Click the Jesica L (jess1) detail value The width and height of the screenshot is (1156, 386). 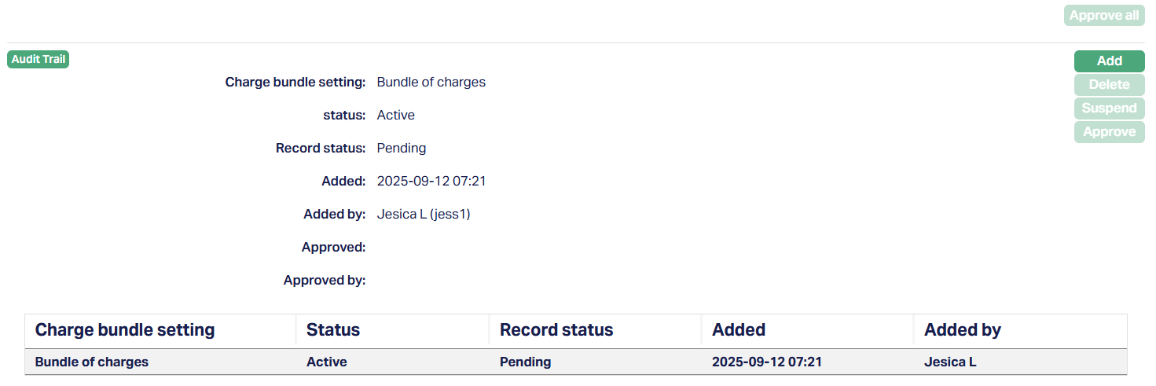[x=424, y=215]
